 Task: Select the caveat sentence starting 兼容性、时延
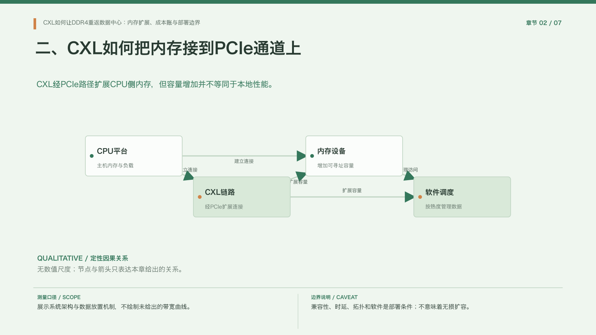tap(391, 307)
